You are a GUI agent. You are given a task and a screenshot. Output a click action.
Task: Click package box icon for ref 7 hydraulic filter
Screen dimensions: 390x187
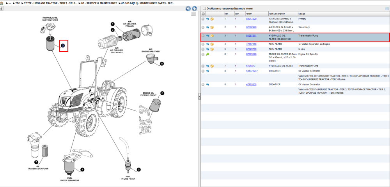pos(212,66)
